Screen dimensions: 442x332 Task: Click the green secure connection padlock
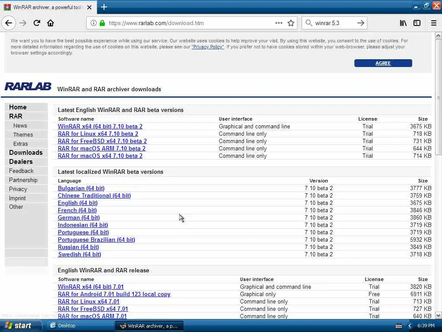pyautogui.click(x=102, y=23)
